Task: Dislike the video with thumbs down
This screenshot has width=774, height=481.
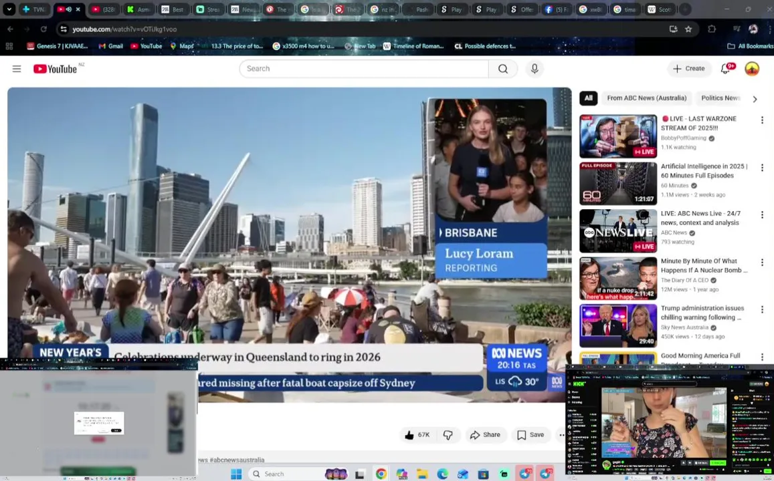Action: [x=448, y=435]
